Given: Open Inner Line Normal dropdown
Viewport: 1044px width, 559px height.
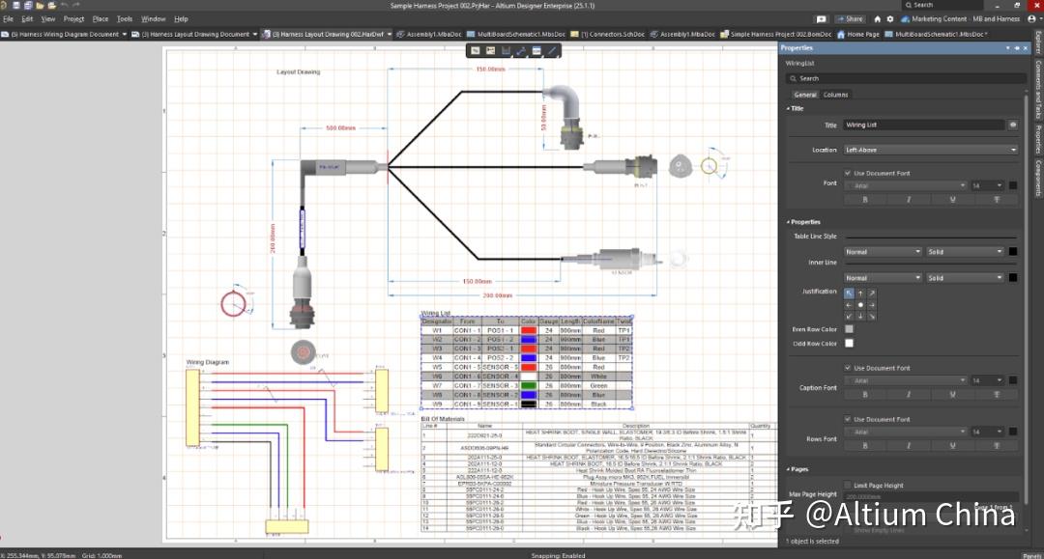Looking at the screenshot, I should coord(883,278).
